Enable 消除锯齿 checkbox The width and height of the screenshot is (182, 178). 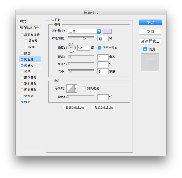pyautogui.click(x=84, y=88)
